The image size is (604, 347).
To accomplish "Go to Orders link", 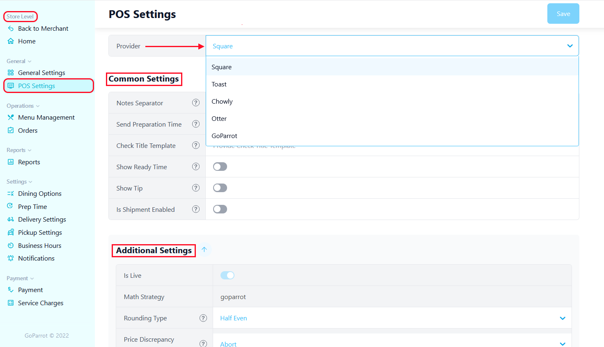I will click(28, 130).
